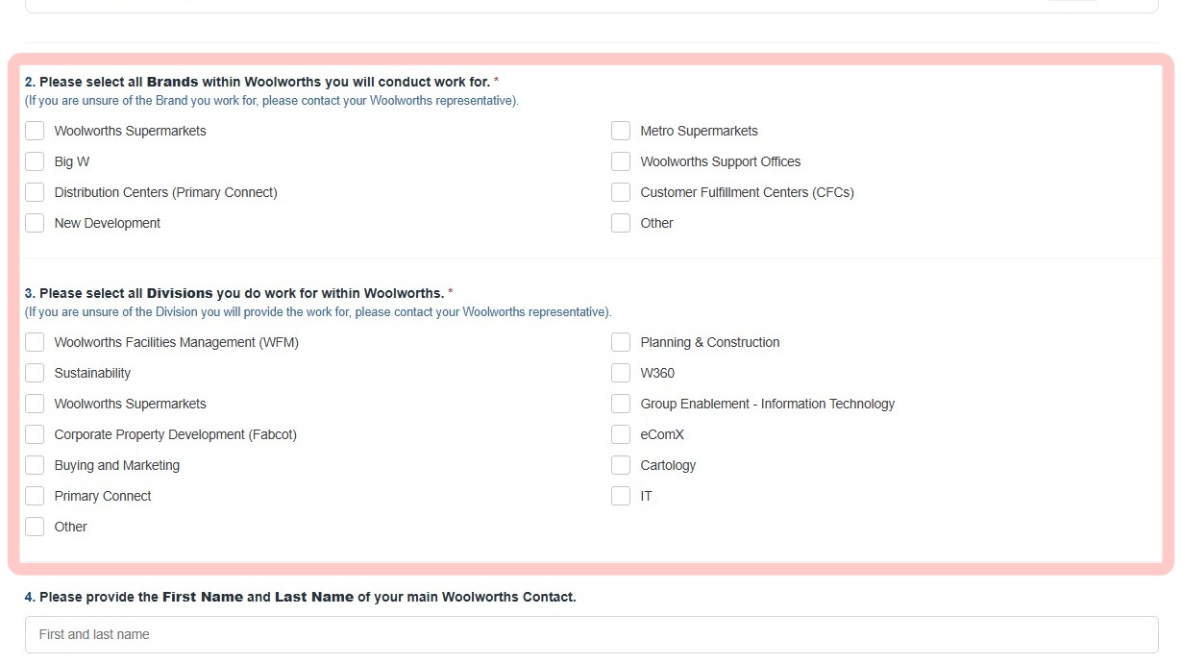The width and height of the screenshot is (1182, 664).
Task: Check the Other brand checkbox
Action: [621, 223]
